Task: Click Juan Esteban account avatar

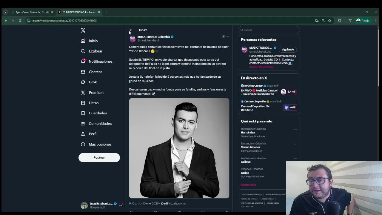Action: pyautogui.click(x=84, y=205)
